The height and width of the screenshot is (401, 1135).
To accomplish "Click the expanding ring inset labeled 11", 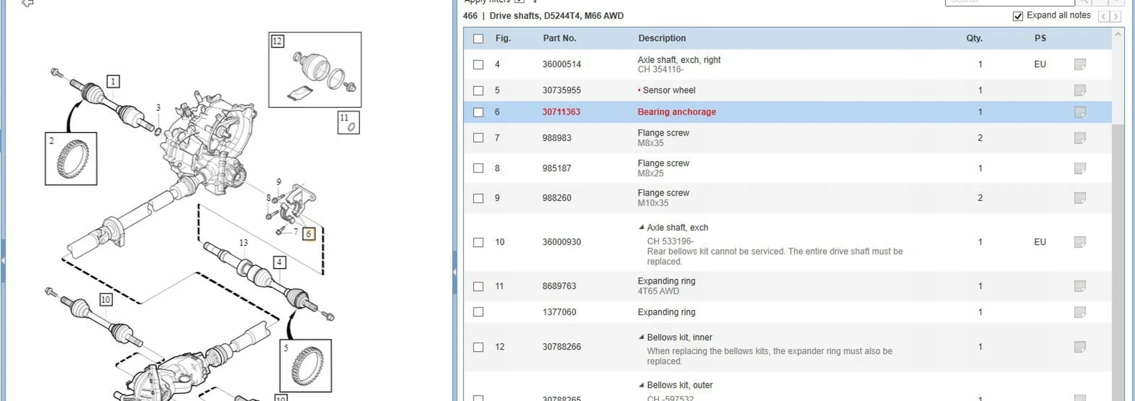I will (x=349, y=123).
